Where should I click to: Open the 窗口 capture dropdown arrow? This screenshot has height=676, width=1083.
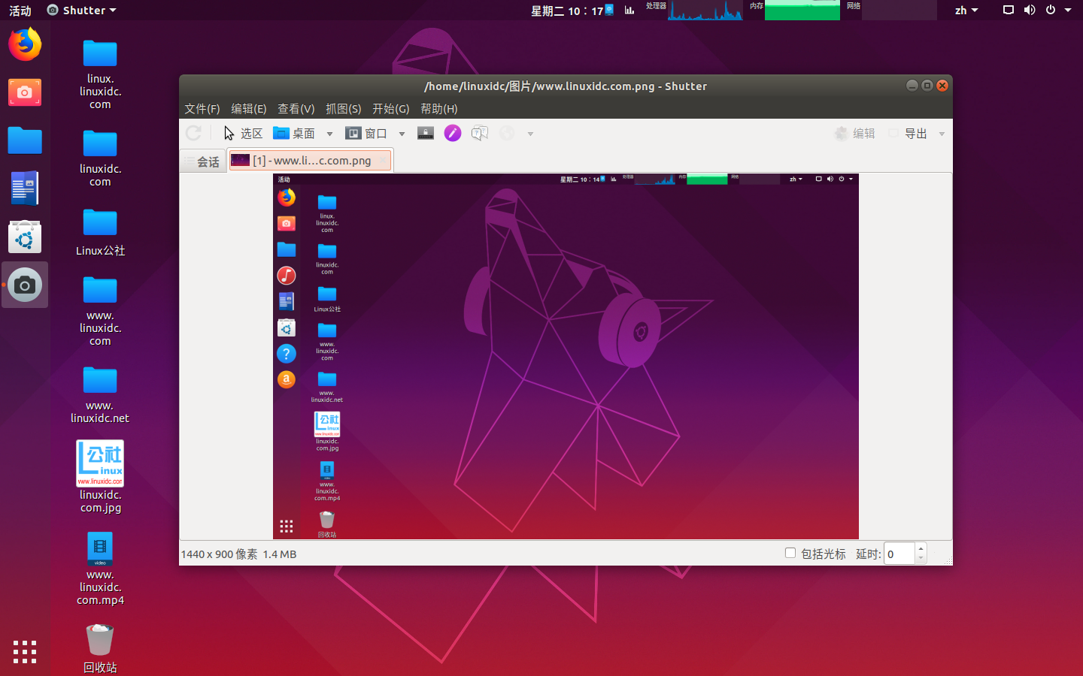tap(402, 134)
